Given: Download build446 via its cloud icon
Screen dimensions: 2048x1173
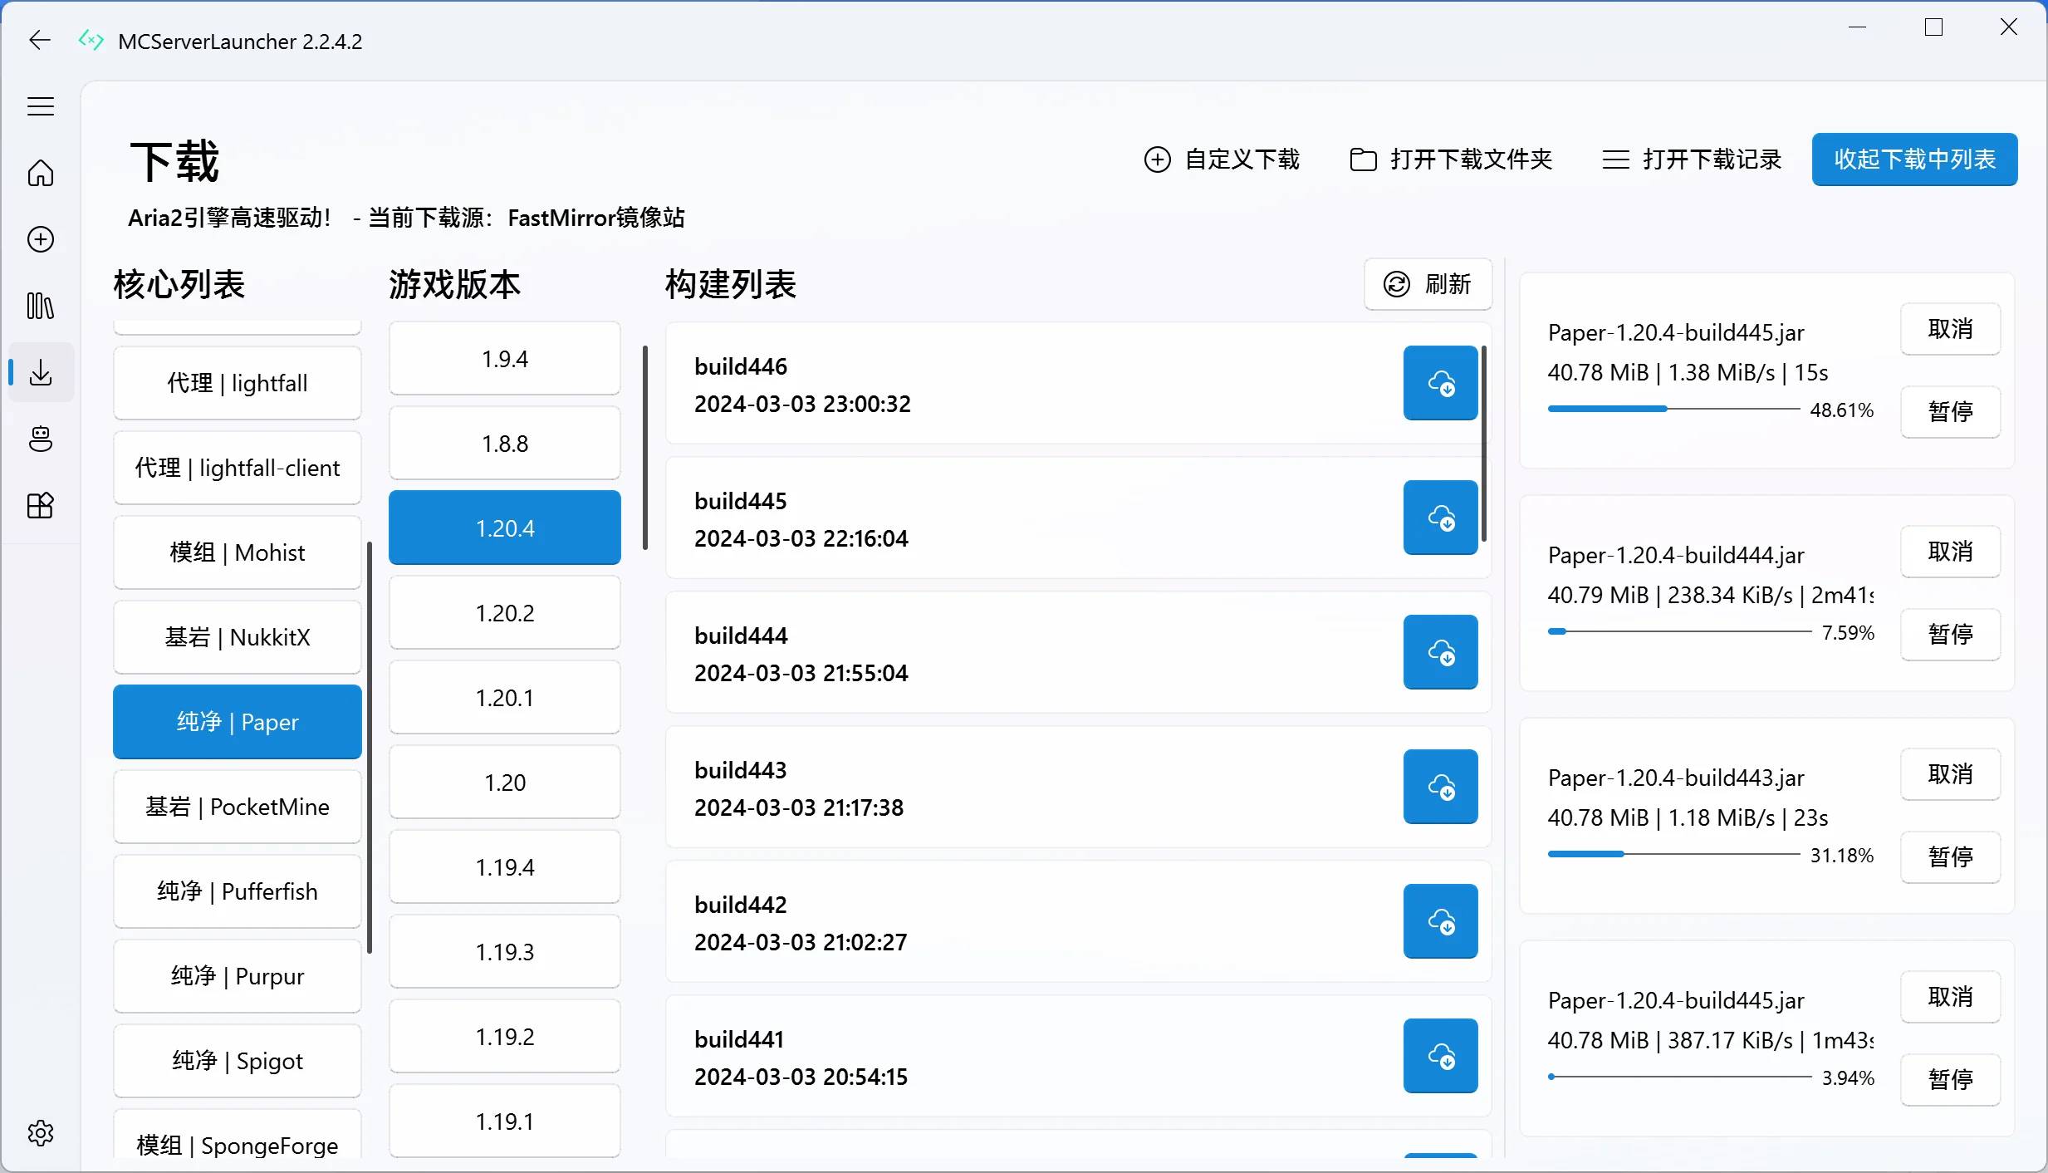Looking at the screenshot, I should [x=1441, y=383].
